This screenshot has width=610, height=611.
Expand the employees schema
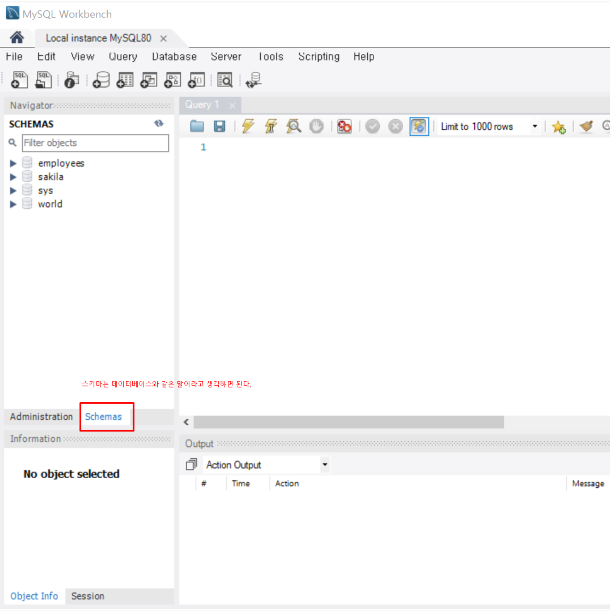[x=13, y=164]
